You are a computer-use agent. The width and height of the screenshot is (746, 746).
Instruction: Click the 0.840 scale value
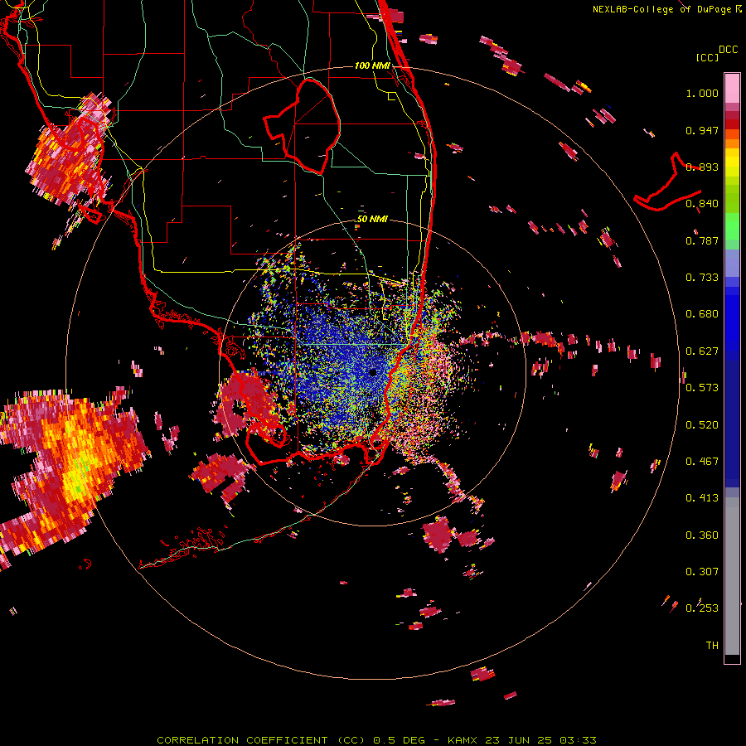pyautogui.click(x=702, y=204)
